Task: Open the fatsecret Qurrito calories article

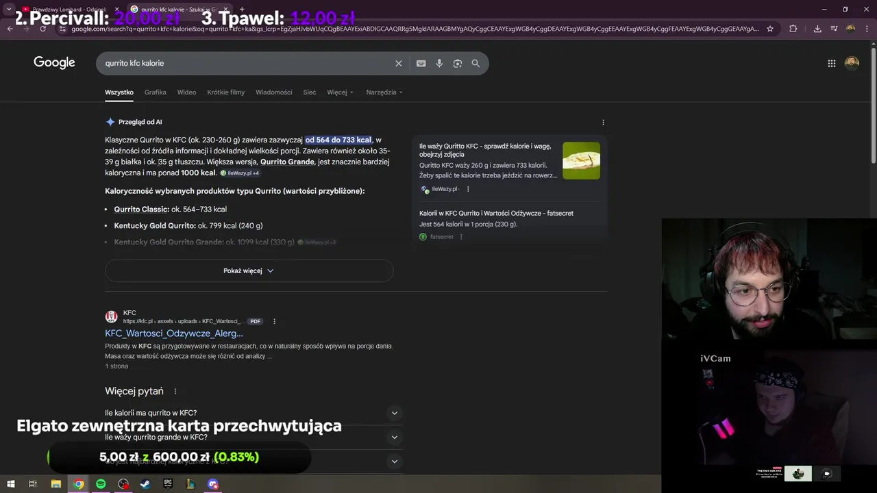Action: 496,213
